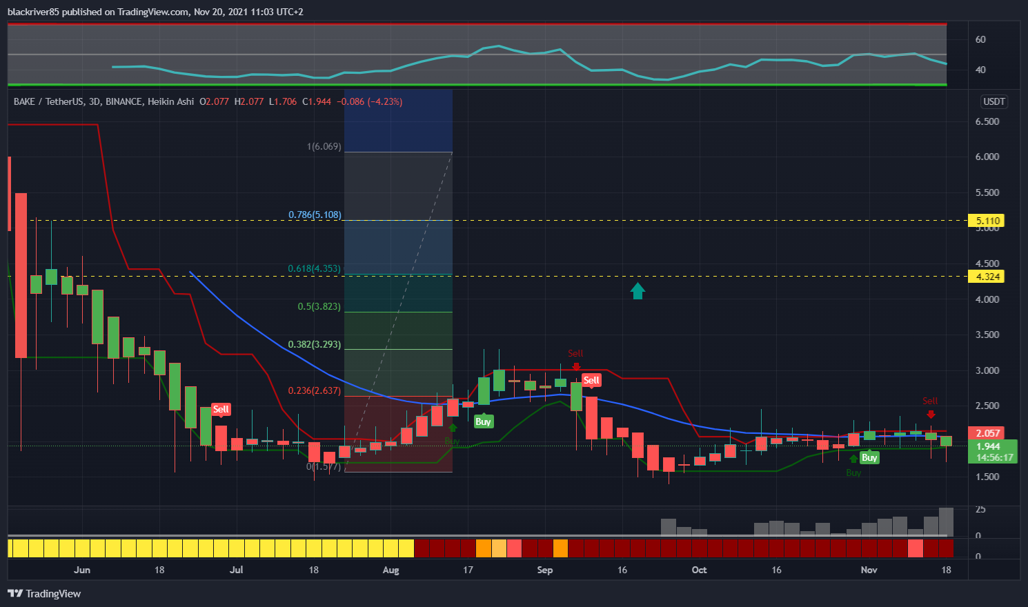Select the Fibonacci level label 0.5(3.823)
The height and width of the screenshot is (607, 1028).
[319, 306]
